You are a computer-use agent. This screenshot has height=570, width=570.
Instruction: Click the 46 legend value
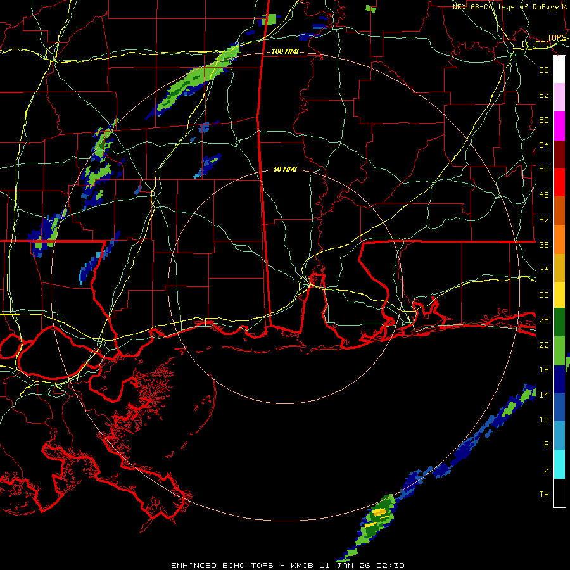[544, 195]
